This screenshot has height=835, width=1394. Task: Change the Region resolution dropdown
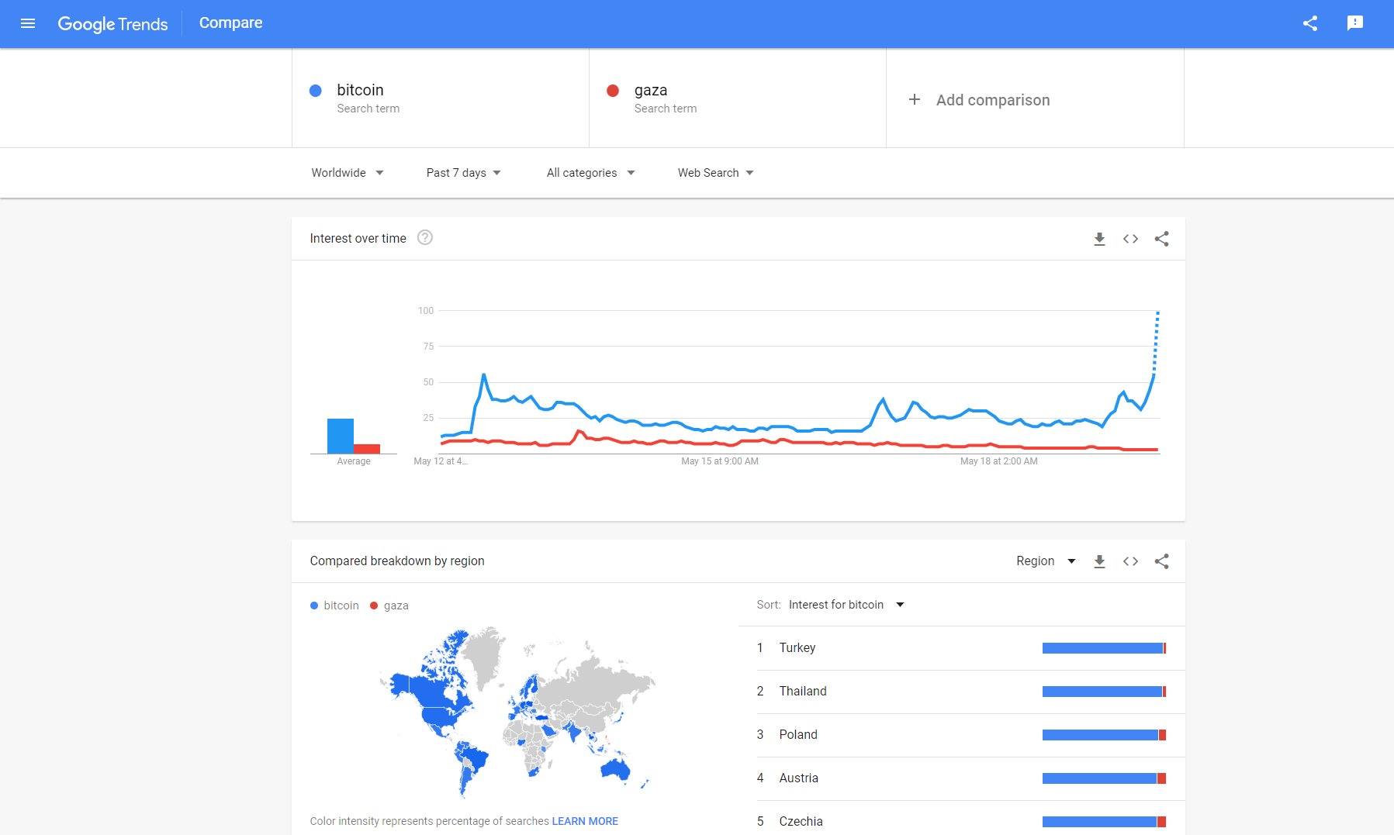coord(1045,561)
